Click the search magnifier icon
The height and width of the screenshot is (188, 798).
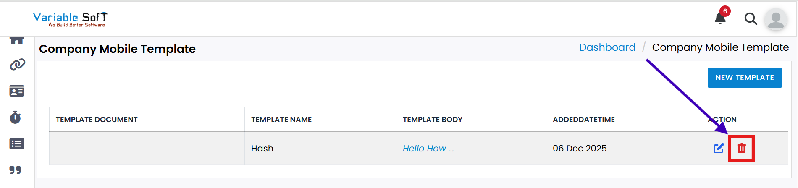click(751, 19)
